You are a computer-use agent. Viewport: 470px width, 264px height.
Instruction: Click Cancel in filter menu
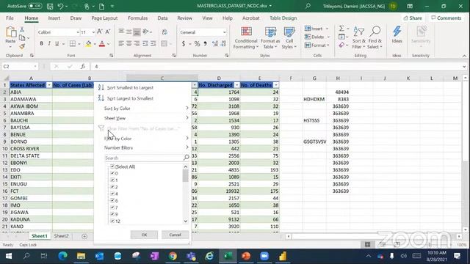point(175,235)
